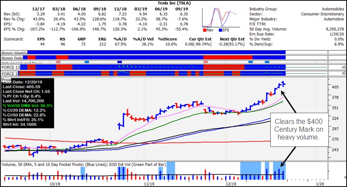This screenshot has width=347, height=187.
Task: Click the Last Date: 12/20/19 line
Action: coord(23,82)
